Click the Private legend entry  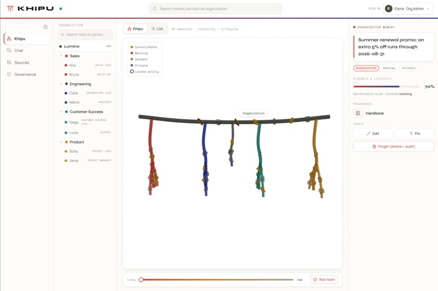(x=139, y=66)
